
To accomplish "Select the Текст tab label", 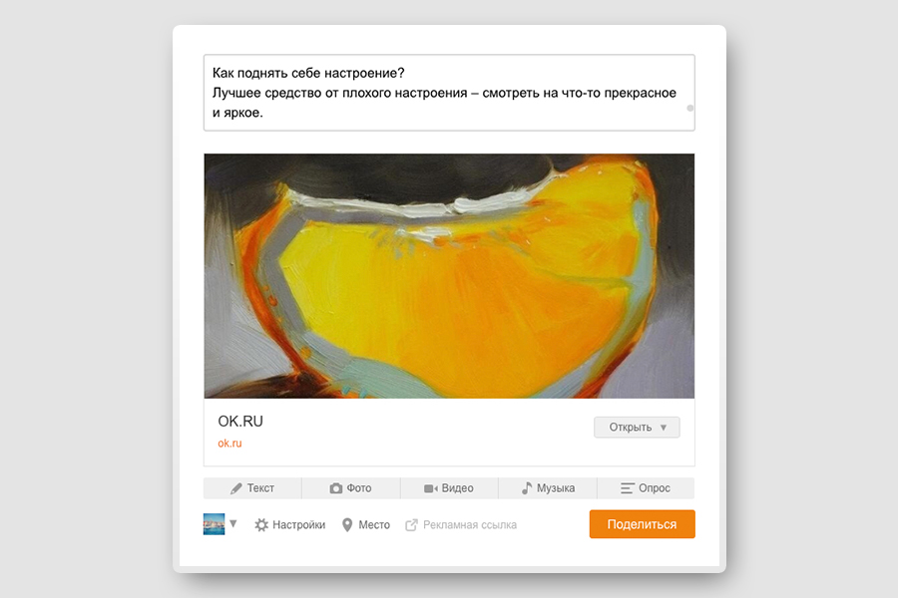I will point(260,488).
